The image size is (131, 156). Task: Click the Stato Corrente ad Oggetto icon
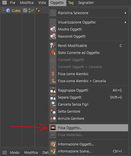(53, 53)
